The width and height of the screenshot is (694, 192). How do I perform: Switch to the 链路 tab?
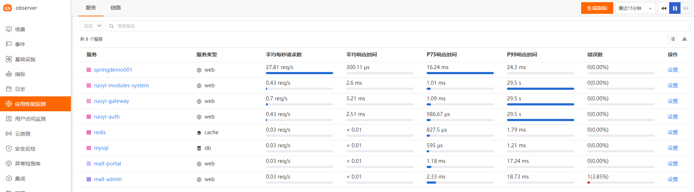pyautogui.click(x=116, y=8)
